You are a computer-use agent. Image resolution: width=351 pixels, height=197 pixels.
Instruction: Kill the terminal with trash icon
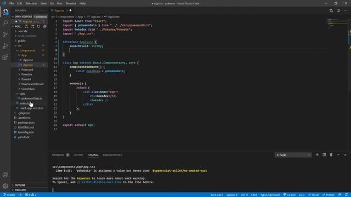331,155
